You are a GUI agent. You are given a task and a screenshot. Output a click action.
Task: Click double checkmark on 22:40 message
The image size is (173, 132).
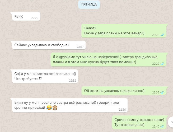(162, 126)
